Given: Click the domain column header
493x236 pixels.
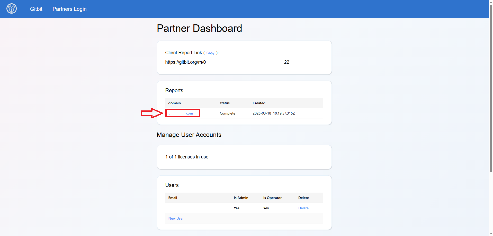Looking at the screenshot, I should (174, 103).
